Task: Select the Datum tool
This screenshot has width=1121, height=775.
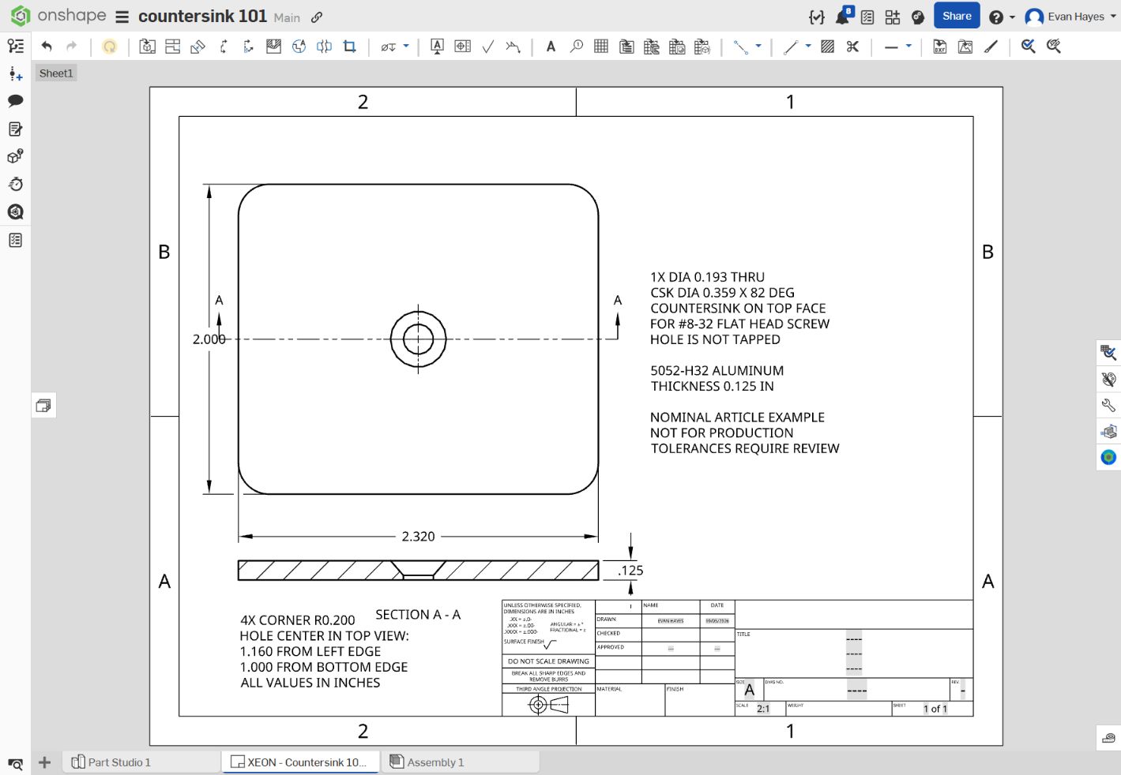Action: coord(437,47)
